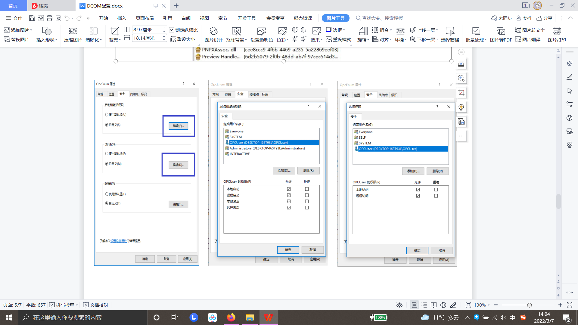Switch to the 视图 ribbon tab
This screenshot has width=578, height=325.
click(x=204, y=18)
